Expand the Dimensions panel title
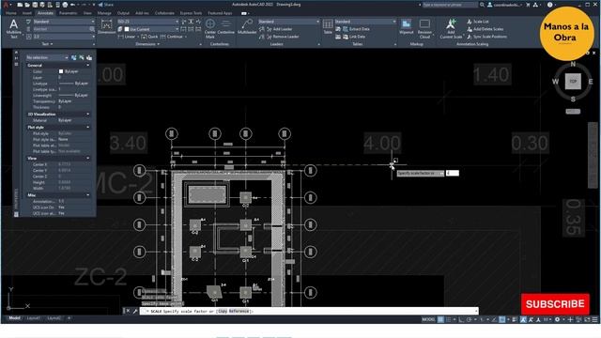Screen dimensions: 601x338 point(147,44)
